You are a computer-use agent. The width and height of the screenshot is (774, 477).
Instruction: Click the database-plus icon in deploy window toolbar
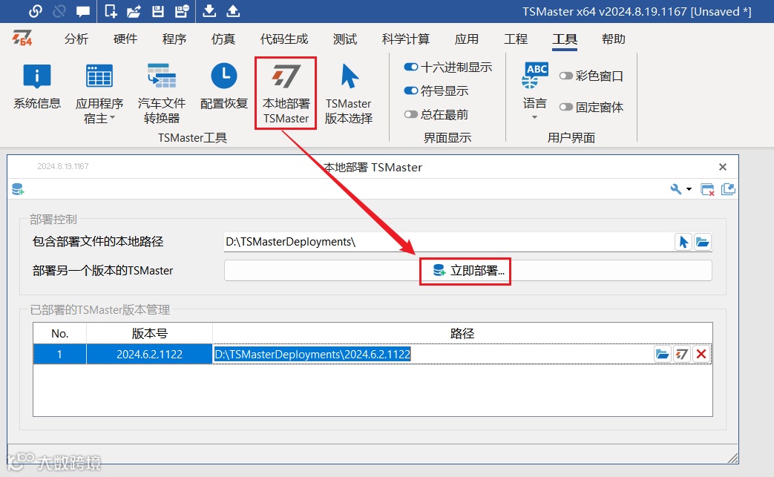pyautogui.click(x=19, y=189)
